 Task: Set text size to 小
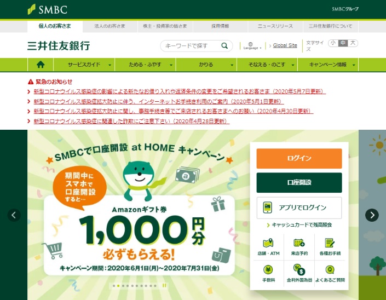(x=333, y=43)
